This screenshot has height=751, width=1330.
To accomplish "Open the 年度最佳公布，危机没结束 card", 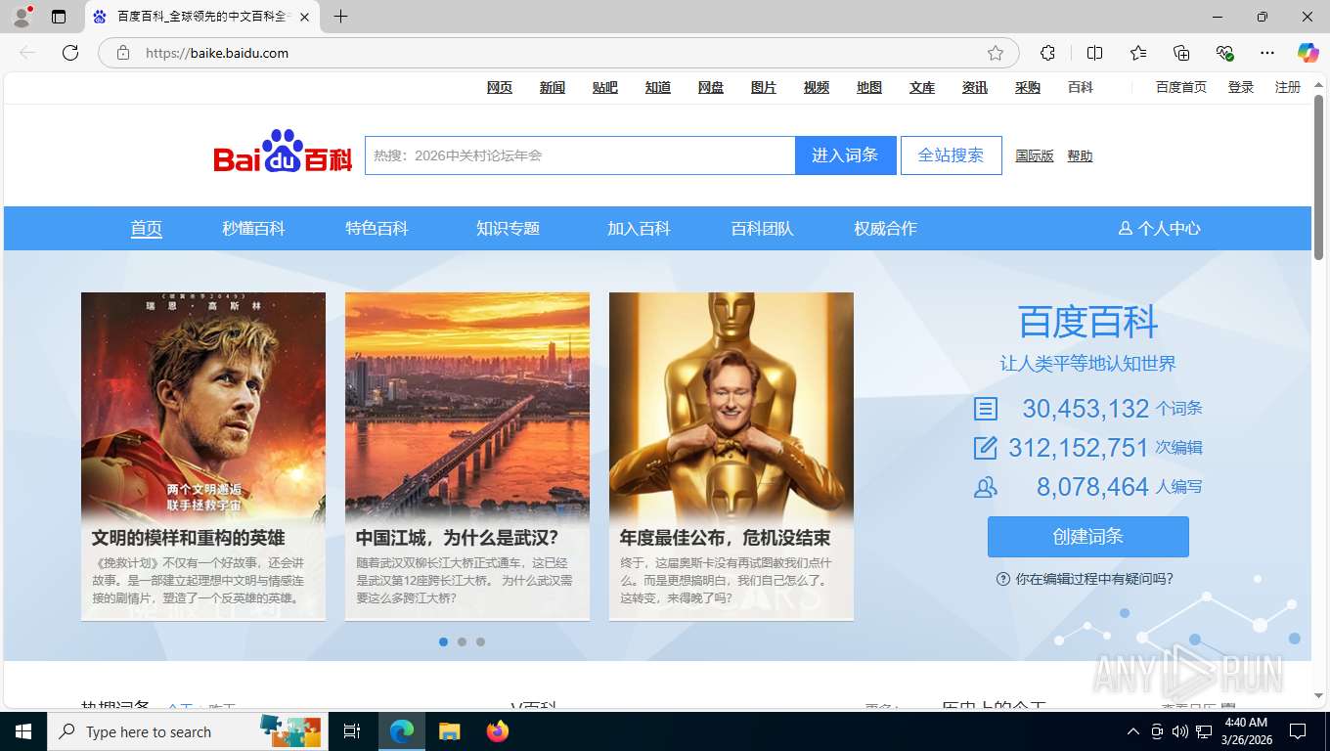I will pos(731,456).
